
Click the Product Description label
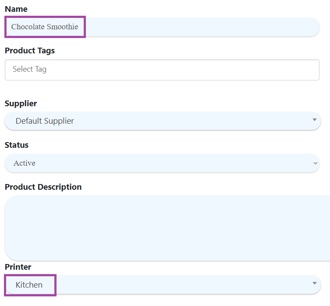(x=43, y=187)
